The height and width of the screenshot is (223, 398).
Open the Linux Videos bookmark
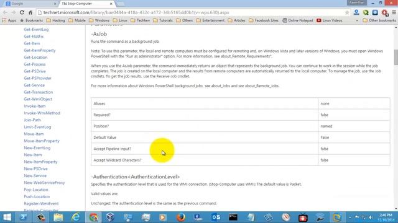pyautogui.click(x=330, y=20)
